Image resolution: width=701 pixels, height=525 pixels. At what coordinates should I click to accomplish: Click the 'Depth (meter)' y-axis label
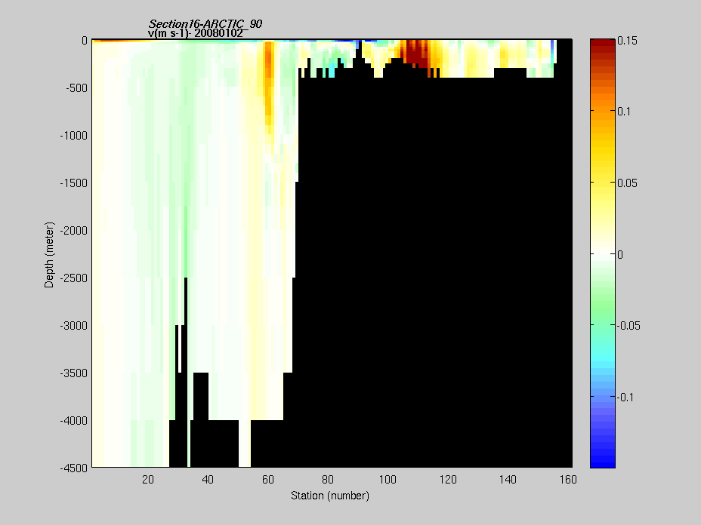point(49,255)
